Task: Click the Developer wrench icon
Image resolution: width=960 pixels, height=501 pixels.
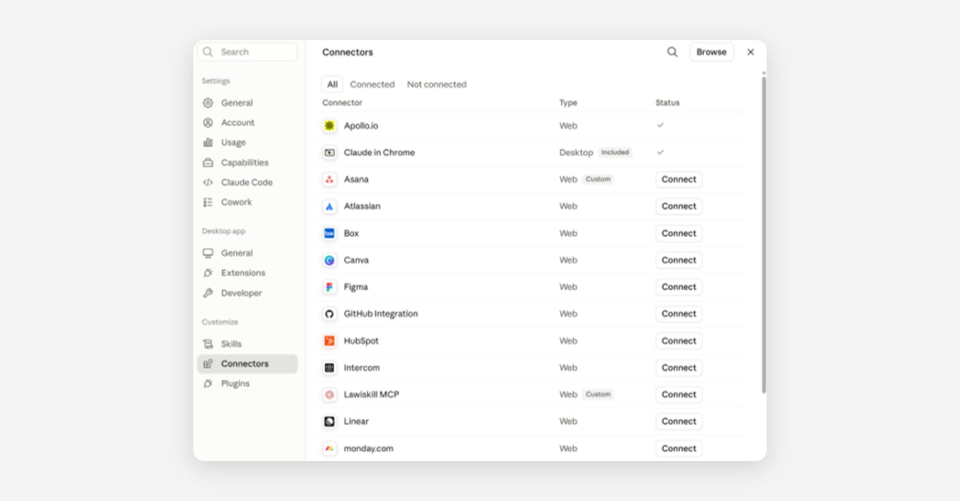Action: click(208, 293)
